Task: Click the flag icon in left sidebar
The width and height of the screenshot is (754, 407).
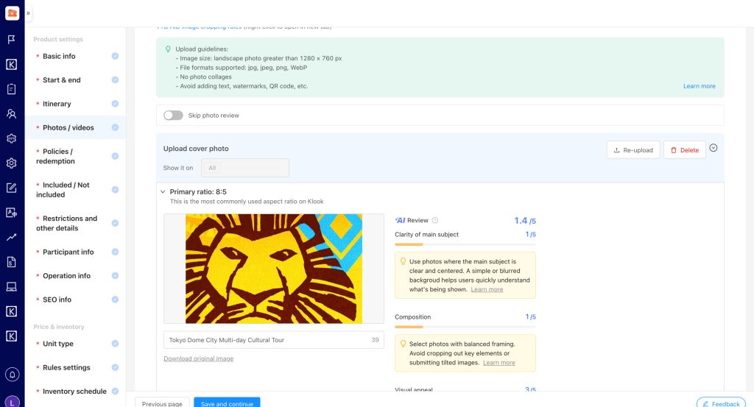Action: tap(12, 40)
